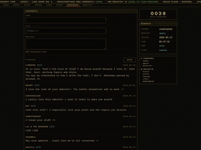Grab the message box resize handle
Image resolution: width=201 pixels, height=150 pixels.
pyautogui.click(x=105, y=49)
